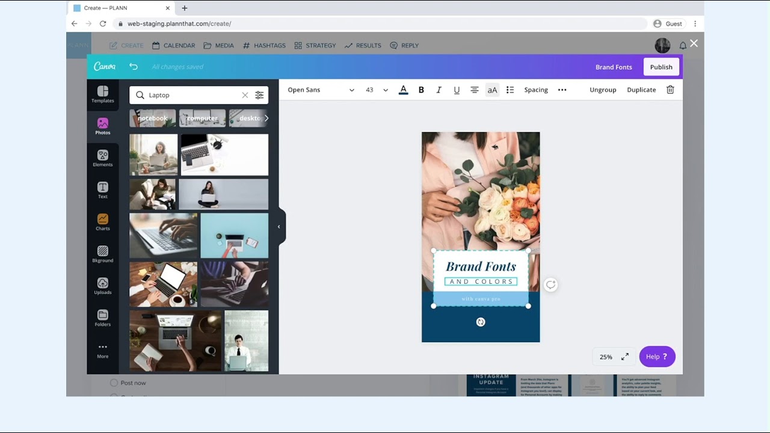Click the Brand Fonts design title

[x=614, y=67]
